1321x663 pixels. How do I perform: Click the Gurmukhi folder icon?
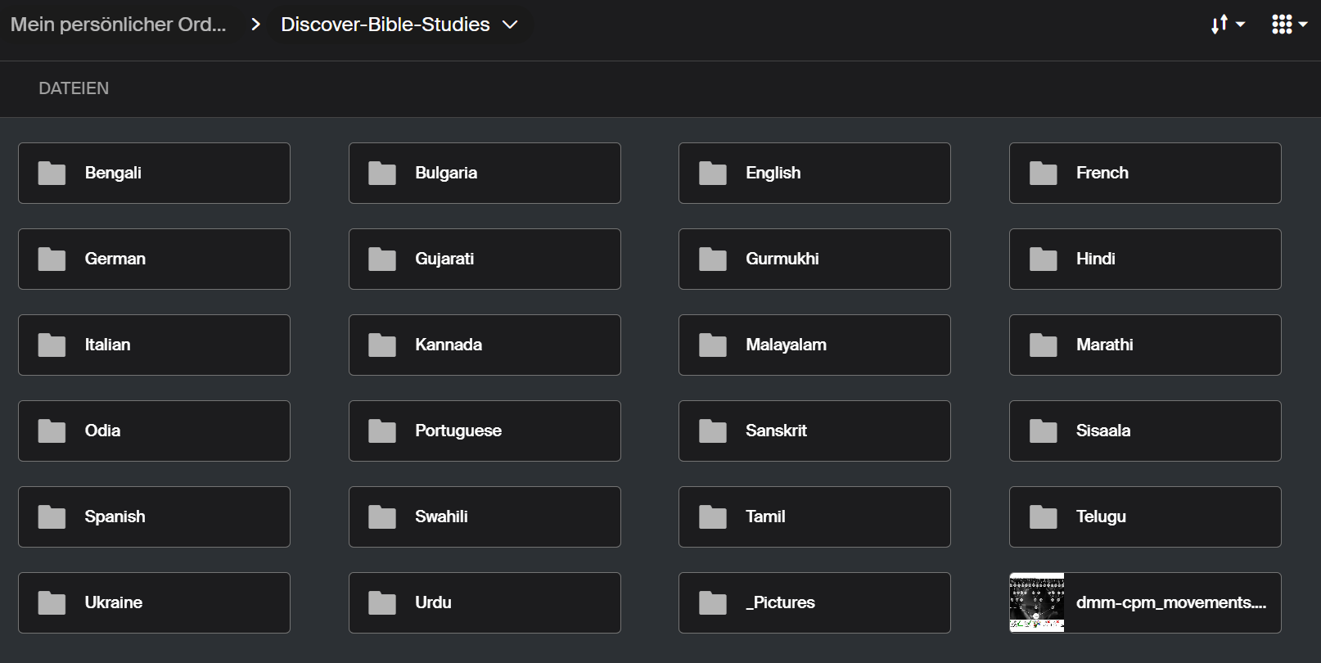pos(713,259)
